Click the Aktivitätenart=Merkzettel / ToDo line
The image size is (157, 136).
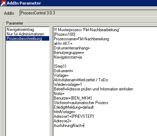81,80
